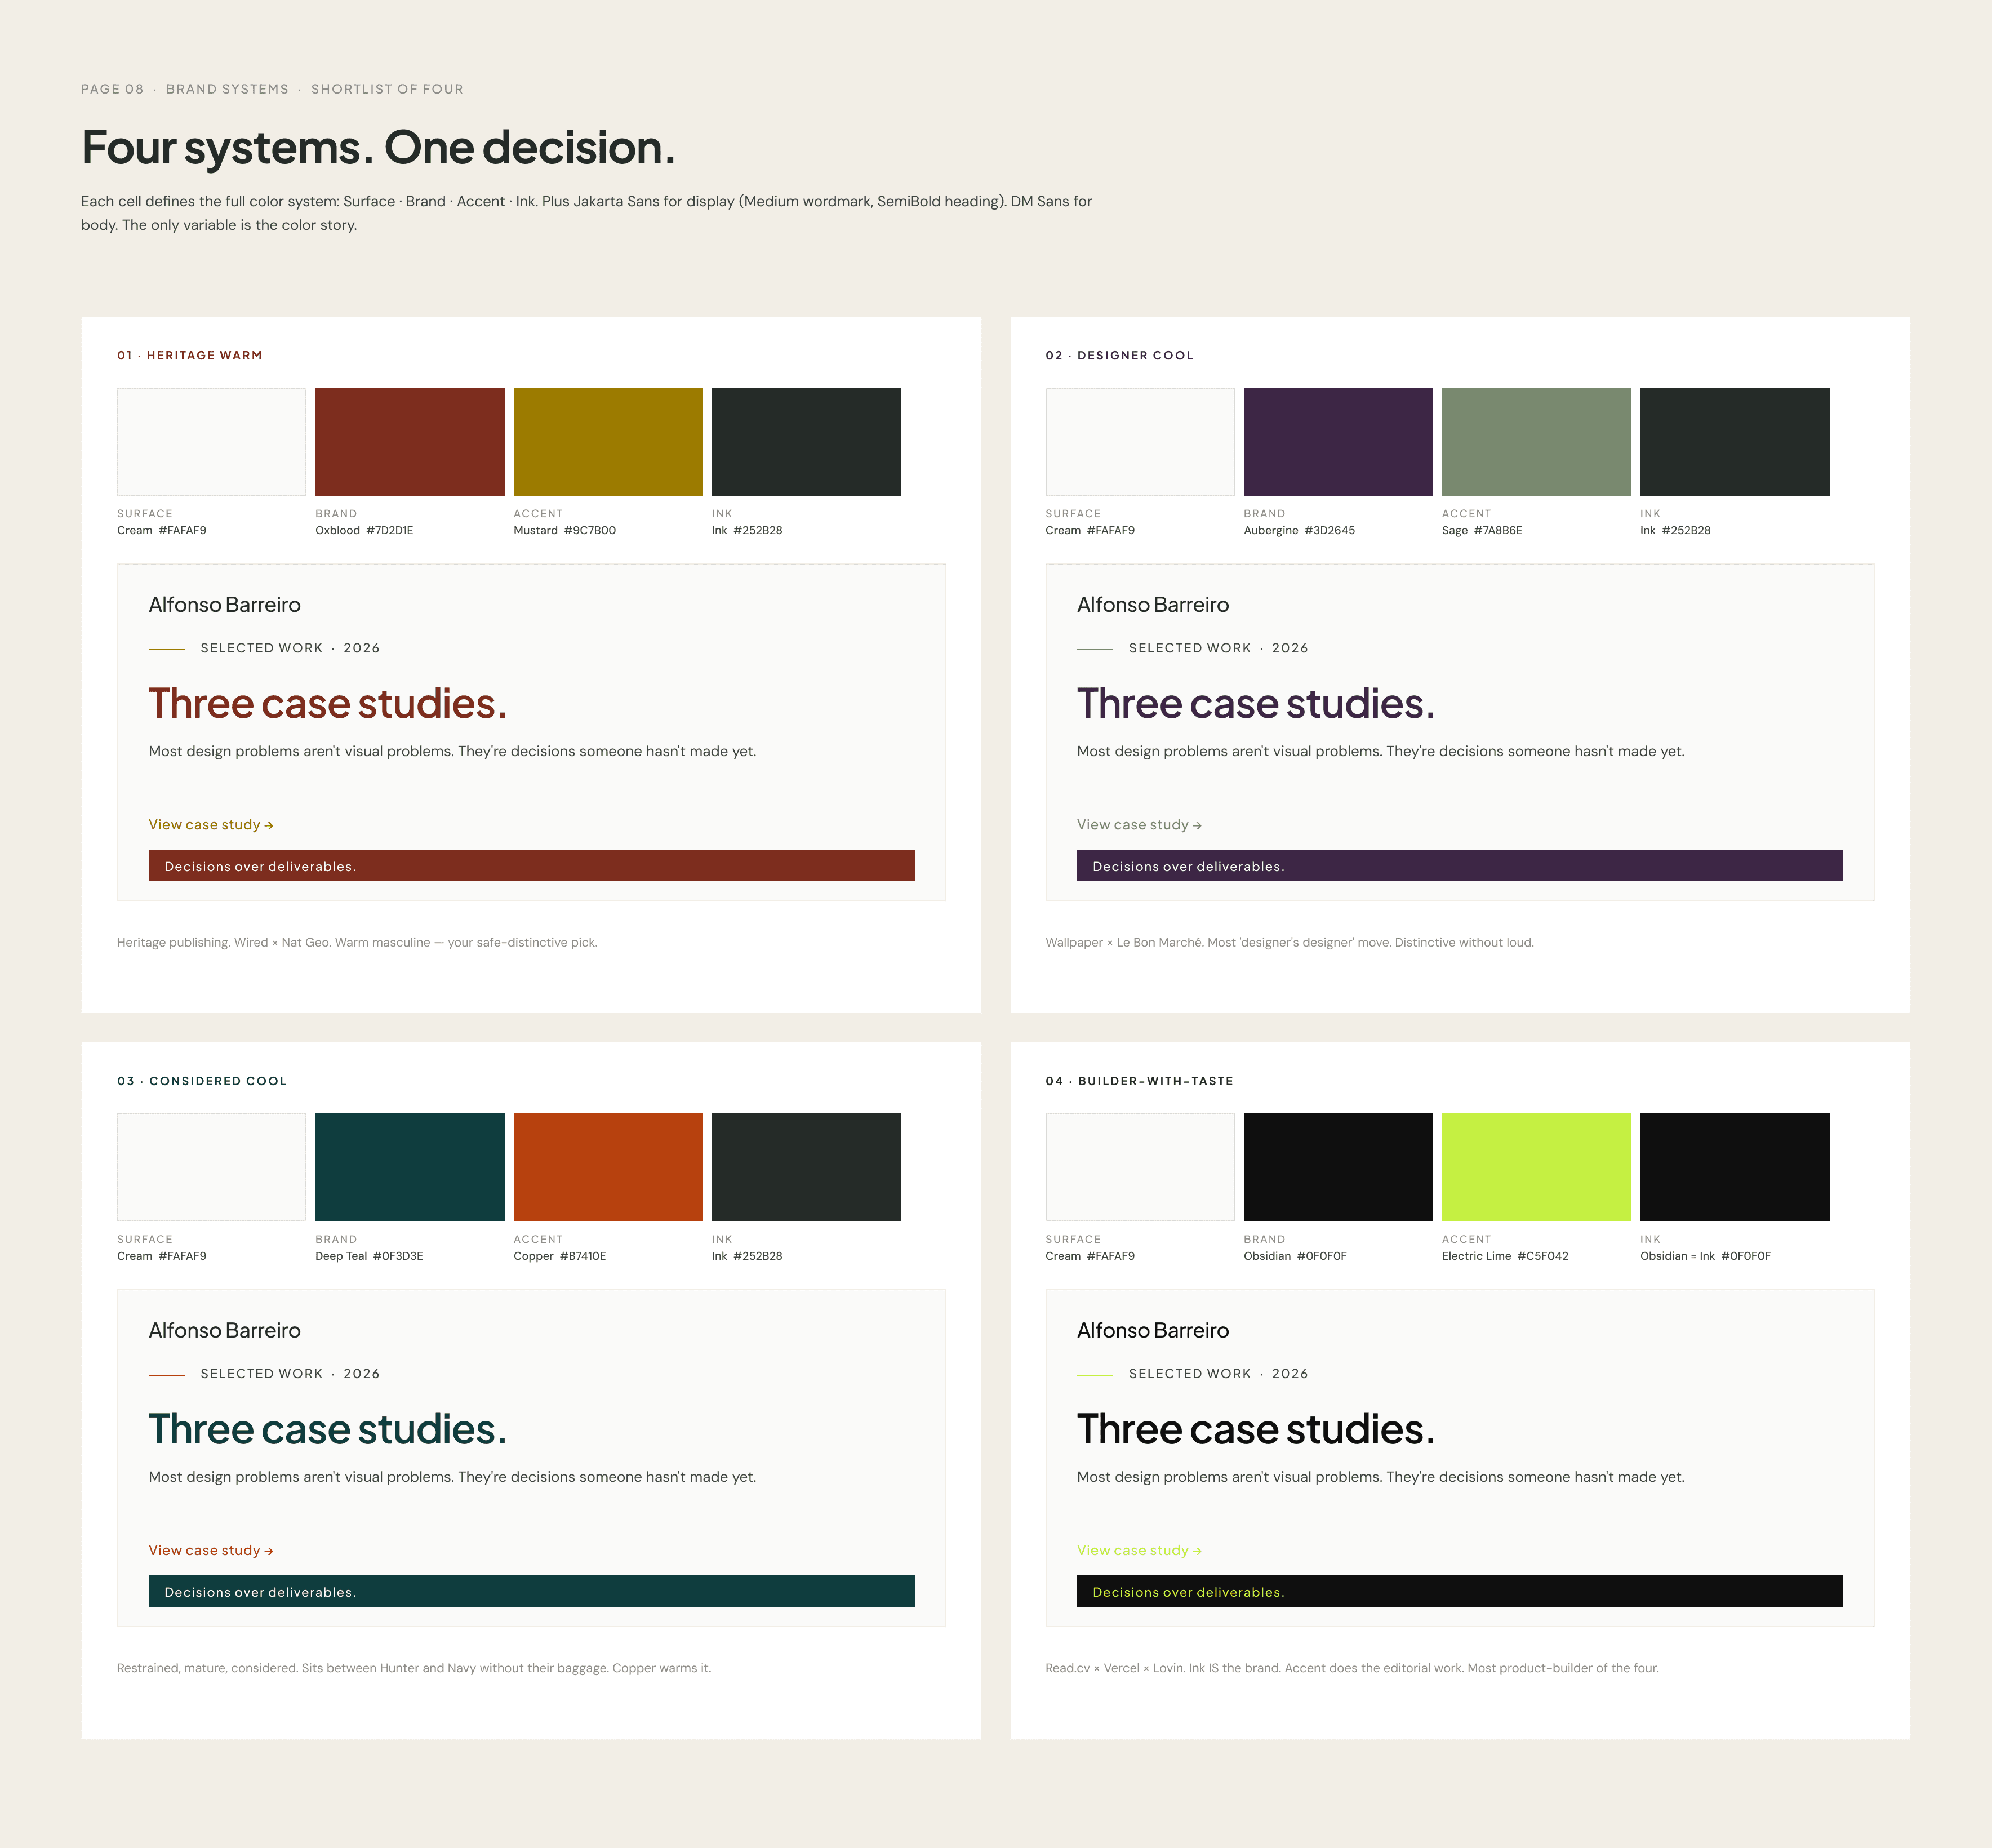Click the aubergine 'Decisions over deliverables' banner
The height and width of the screenshot is (1848, 1992).
click(1460, 866)
